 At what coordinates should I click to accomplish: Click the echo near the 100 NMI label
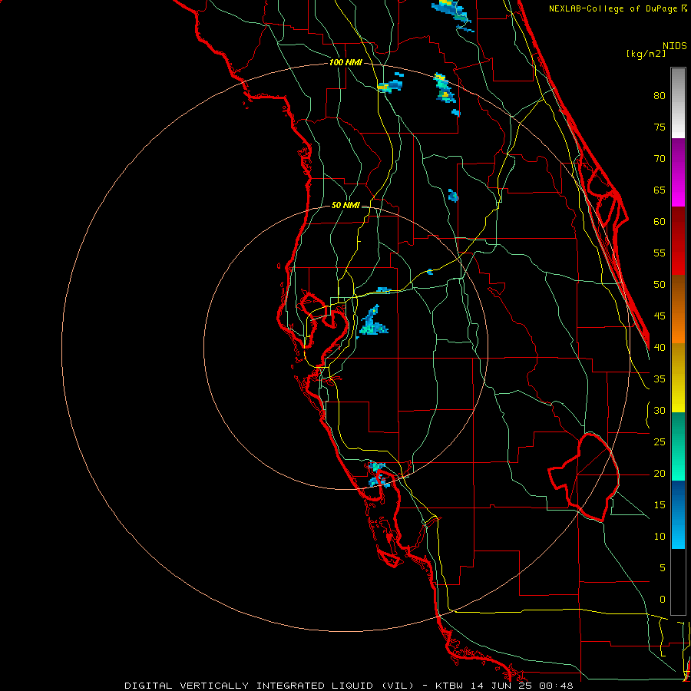(x=391, y=82)
